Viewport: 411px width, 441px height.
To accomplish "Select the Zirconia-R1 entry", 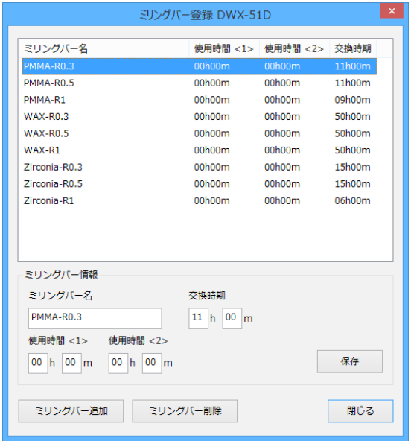I will click(x=200, y=201).
